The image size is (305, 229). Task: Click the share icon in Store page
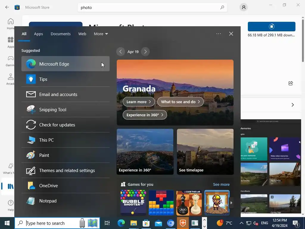[x=291, y=83]
